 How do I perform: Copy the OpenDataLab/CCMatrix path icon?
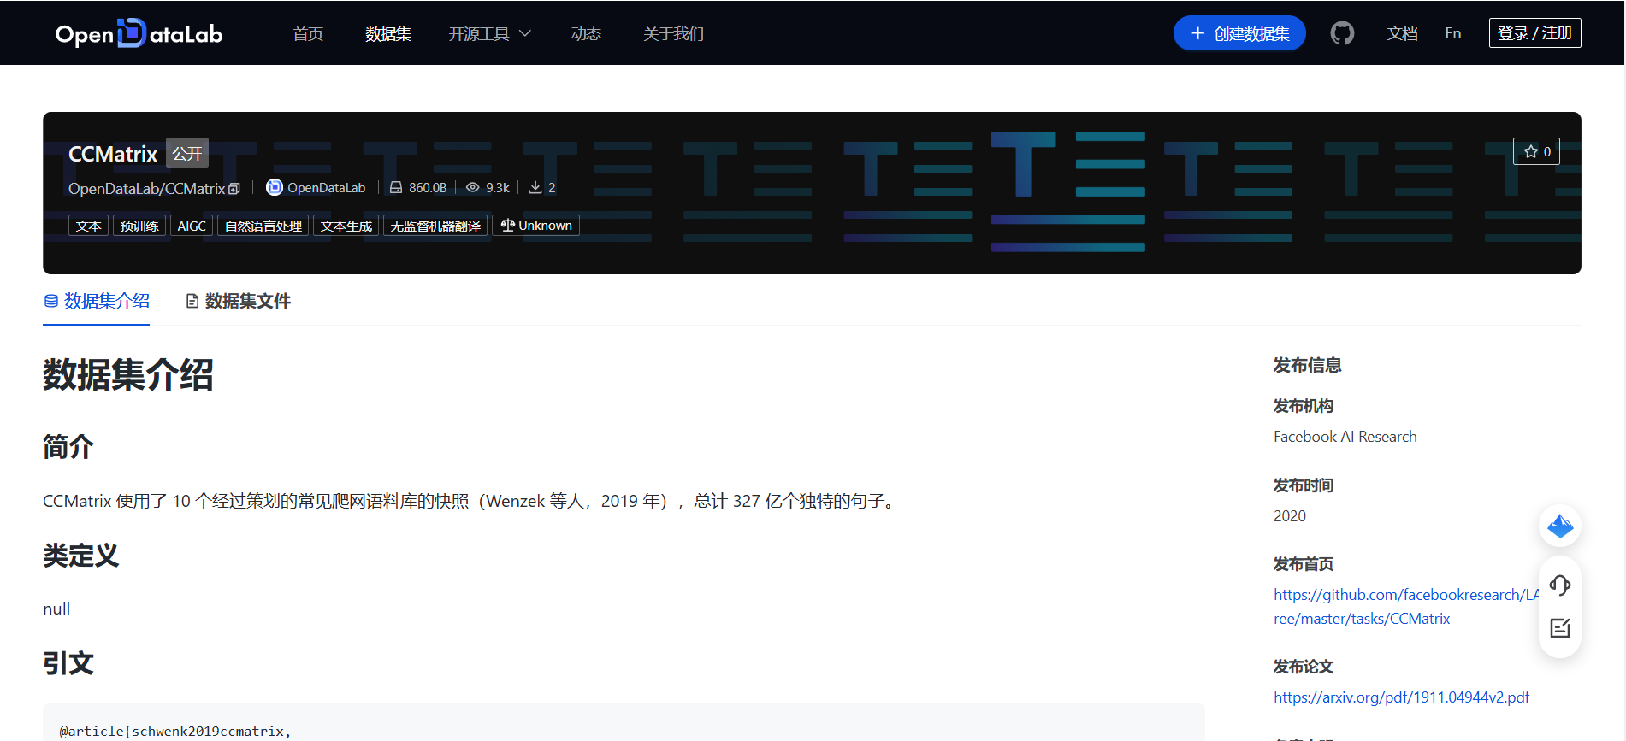click(234, 188)
